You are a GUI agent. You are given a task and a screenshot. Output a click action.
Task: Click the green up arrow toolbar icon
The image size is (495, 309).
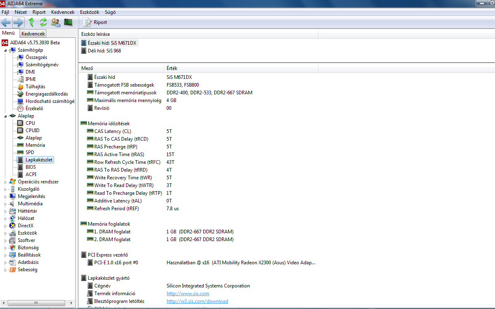(31, 22)
